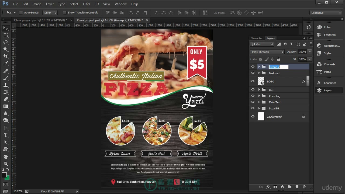The image size is (345, 194).
Task: Expand the Main Text group
Action: point(259,102)
